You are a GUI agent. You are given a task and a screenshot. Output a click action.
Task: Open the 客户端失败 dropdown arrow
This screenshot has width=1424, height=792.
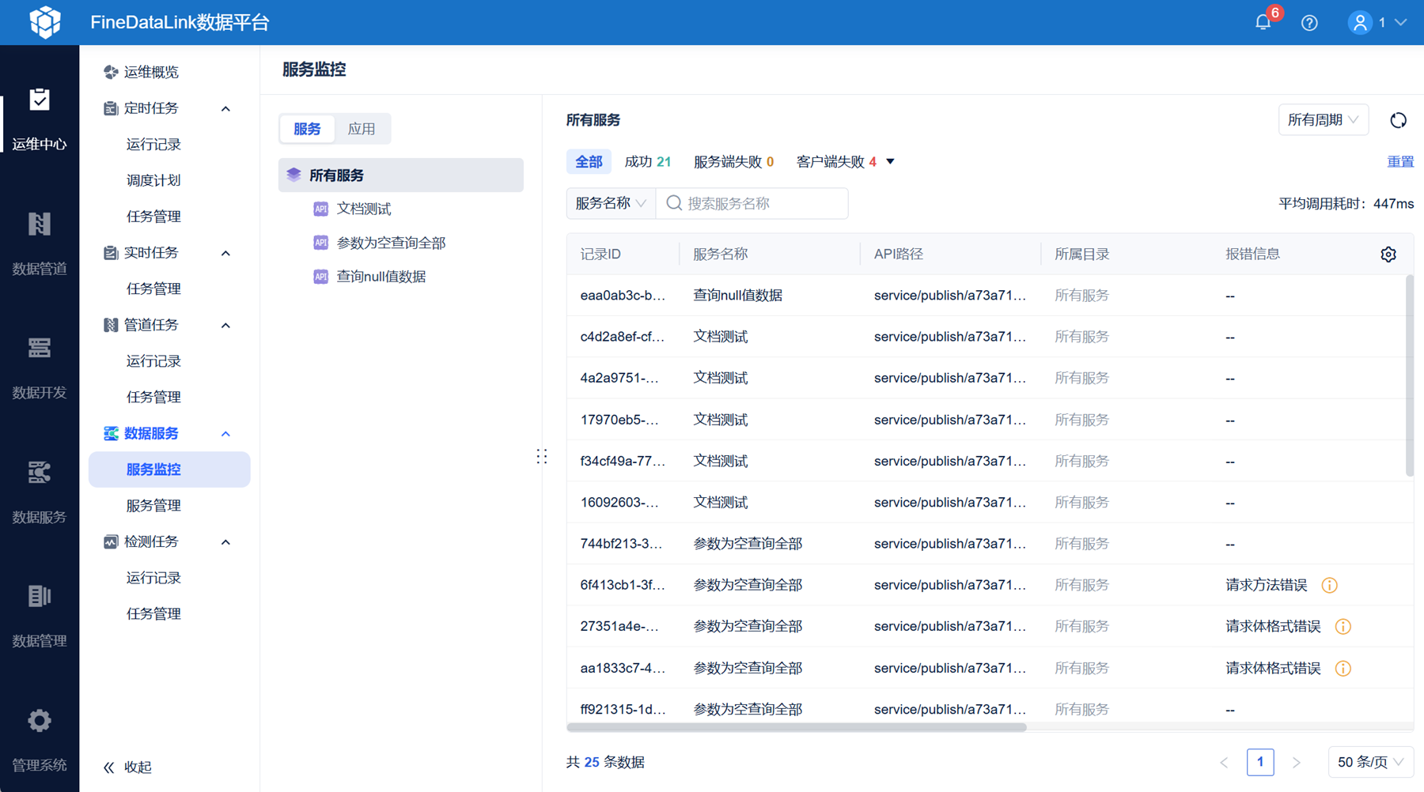(890, 162)
